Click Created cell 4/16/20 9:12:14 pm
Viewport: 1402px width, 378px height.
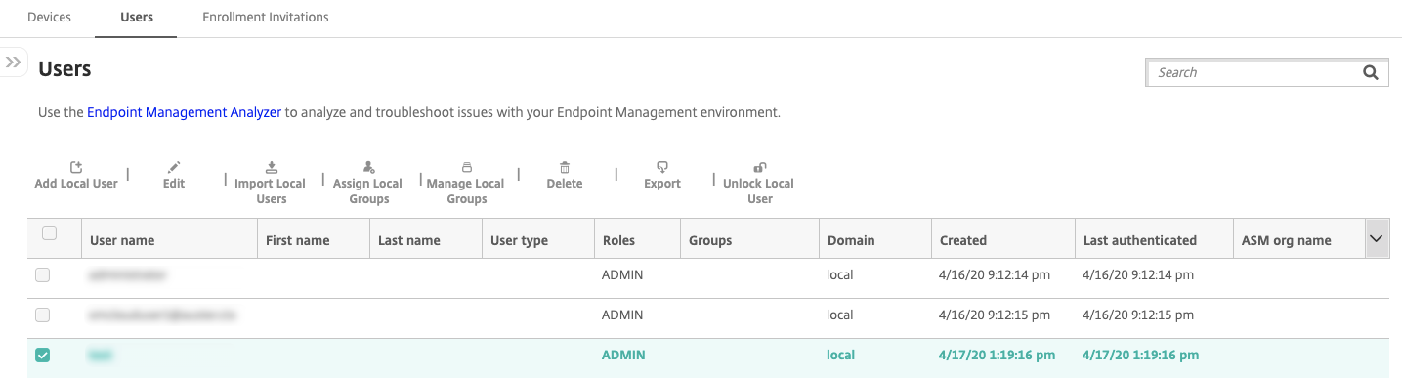click(x=995, y=275)
